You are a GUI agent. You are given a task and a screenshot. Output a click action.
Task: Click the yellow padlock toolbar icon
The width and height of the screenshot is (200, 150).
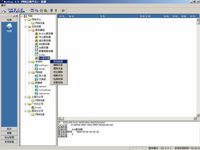coord(46,10)
